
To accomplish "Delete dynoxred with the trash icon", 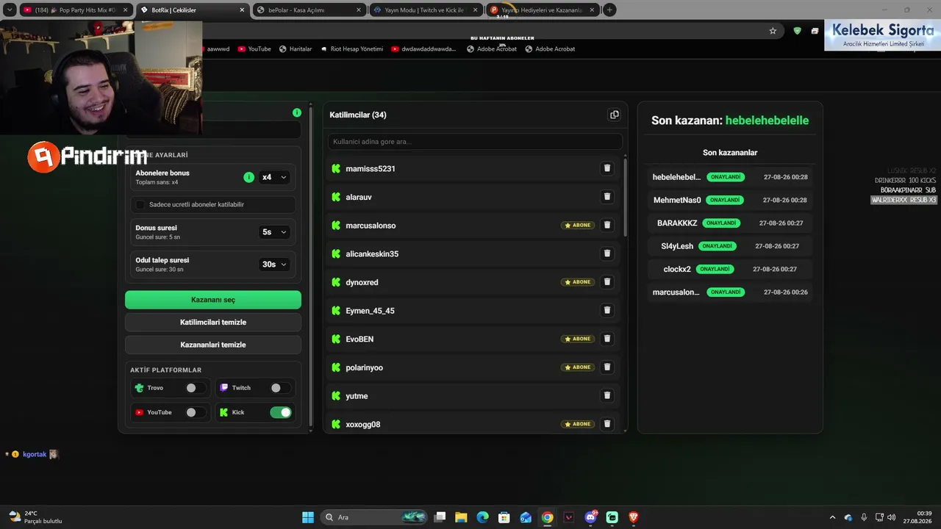I will pos(607,282).
